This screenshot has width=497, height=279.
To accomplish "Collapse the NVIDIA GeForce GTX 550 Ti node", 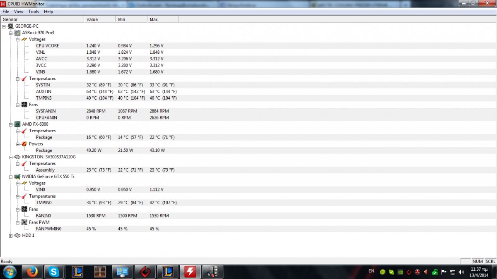I will click(x=11, y=176).
